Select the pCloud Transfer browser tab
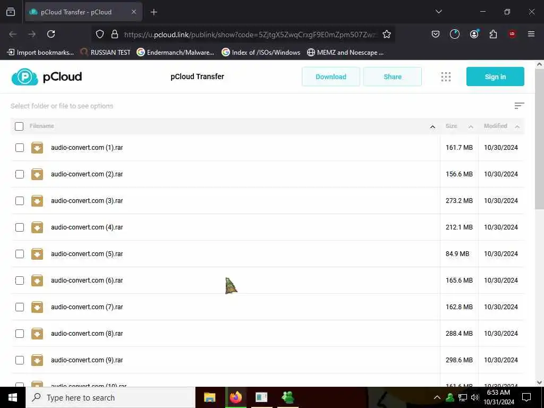This screenshot has width=544, height=408. click(83, 12)
